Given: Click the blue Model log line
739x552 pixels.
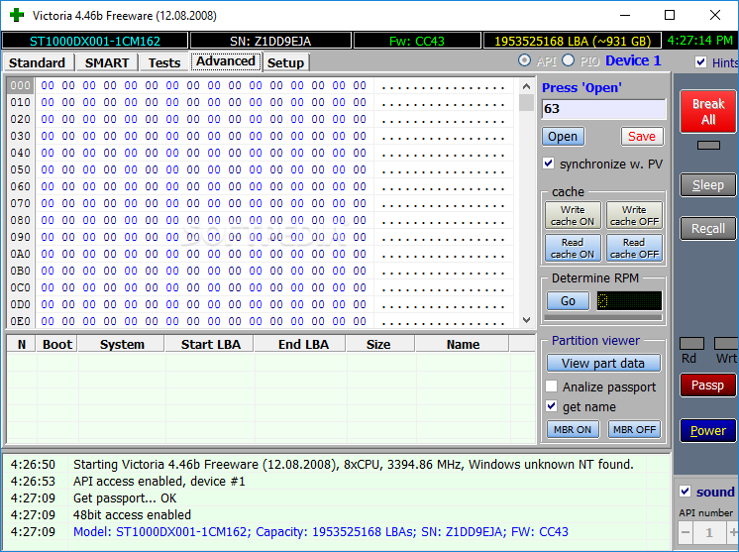Looking at the screenshot, I should [x=321, y=532].
